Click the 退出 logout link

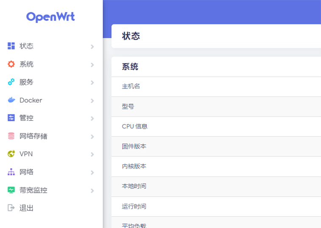pyautogui.click(x=26, y=208)
